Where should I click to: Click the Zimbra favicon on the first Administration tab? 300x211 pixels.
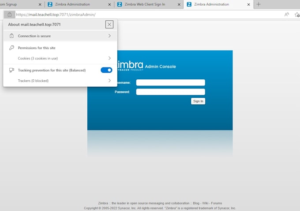(50, 4)
